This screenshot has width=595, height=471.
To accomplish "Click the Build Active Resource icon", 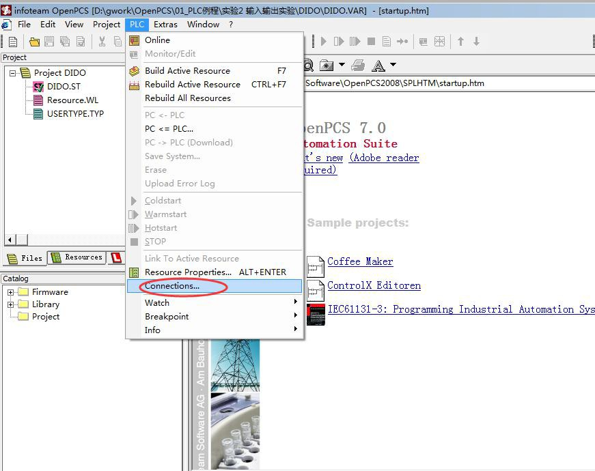I will (134, 71).
